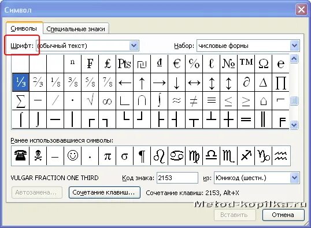Open the Юникод (шестн.) encoding dropdown
This screenshot has width=311, height=228.
(295, 178)
